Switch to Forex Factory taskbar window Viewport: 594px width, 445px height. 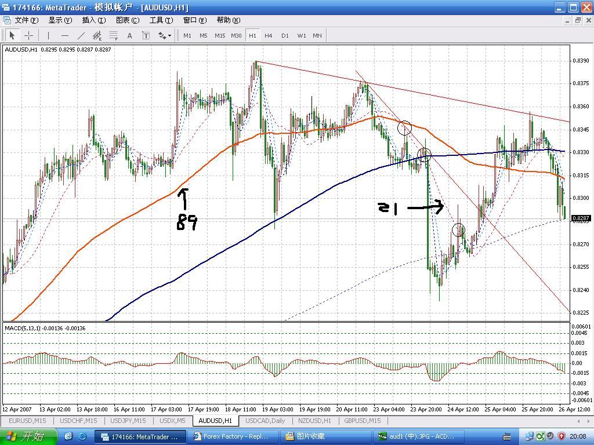(233, 436)
